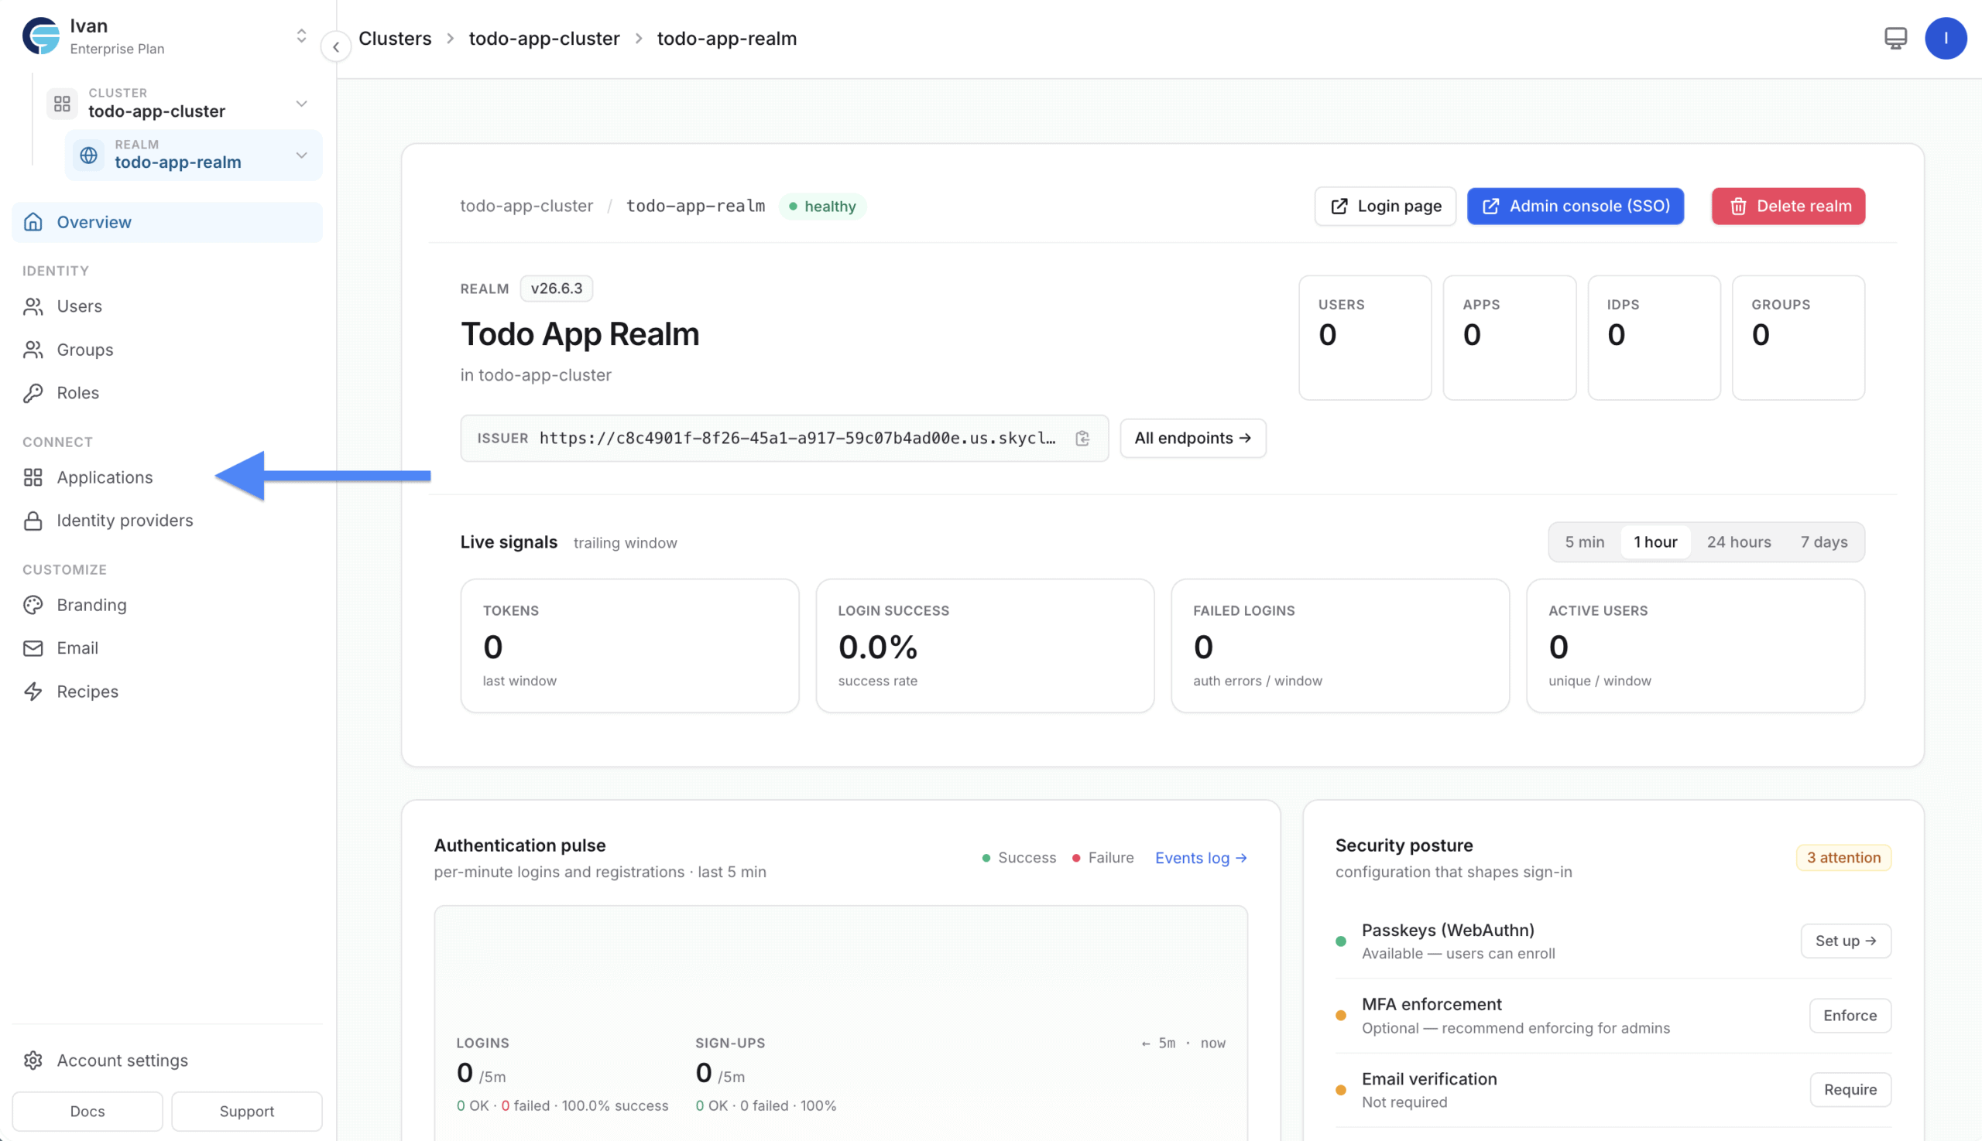Open Identity providers in sidebar
This screenshot has width=1982, height=1141.
coord(167,521)
